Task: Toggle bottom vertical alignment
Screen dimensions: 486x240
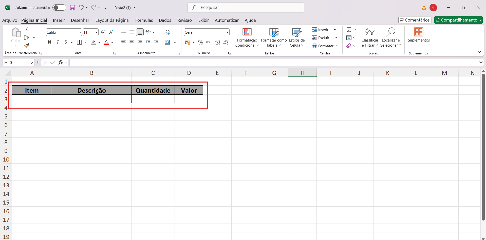Action: 140,32
